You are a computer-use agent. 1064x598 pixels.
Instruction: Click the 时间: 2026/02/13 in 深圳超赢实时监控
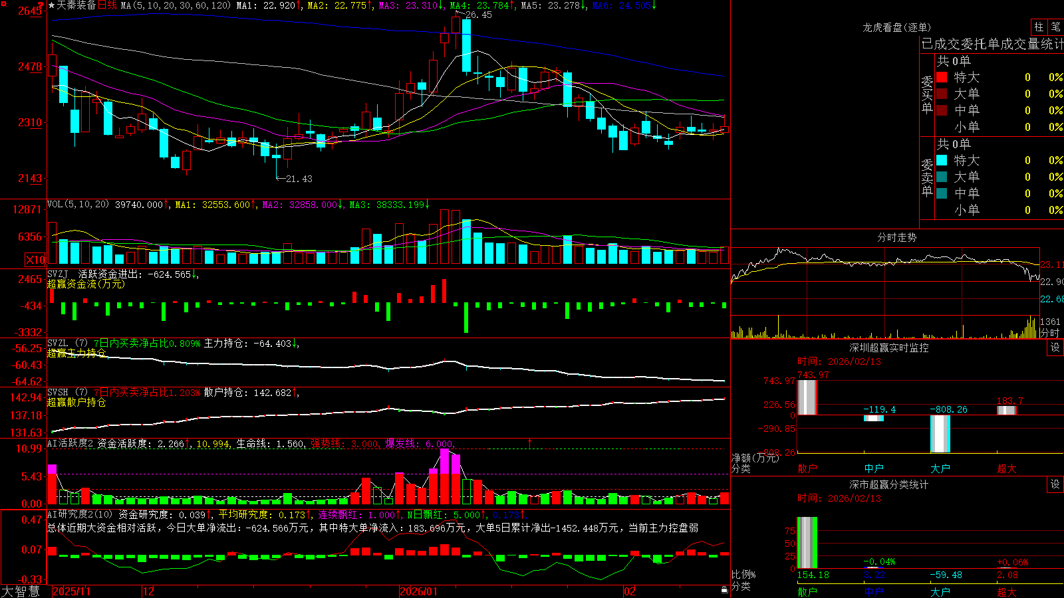(x=839, y=361)
